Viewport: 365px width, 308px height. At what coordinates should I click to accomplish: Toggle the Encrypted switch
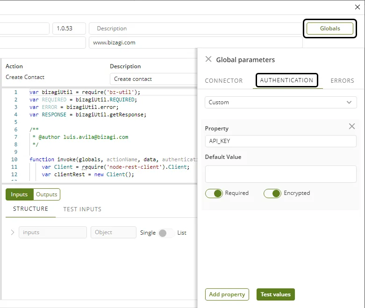pos(272,193)
